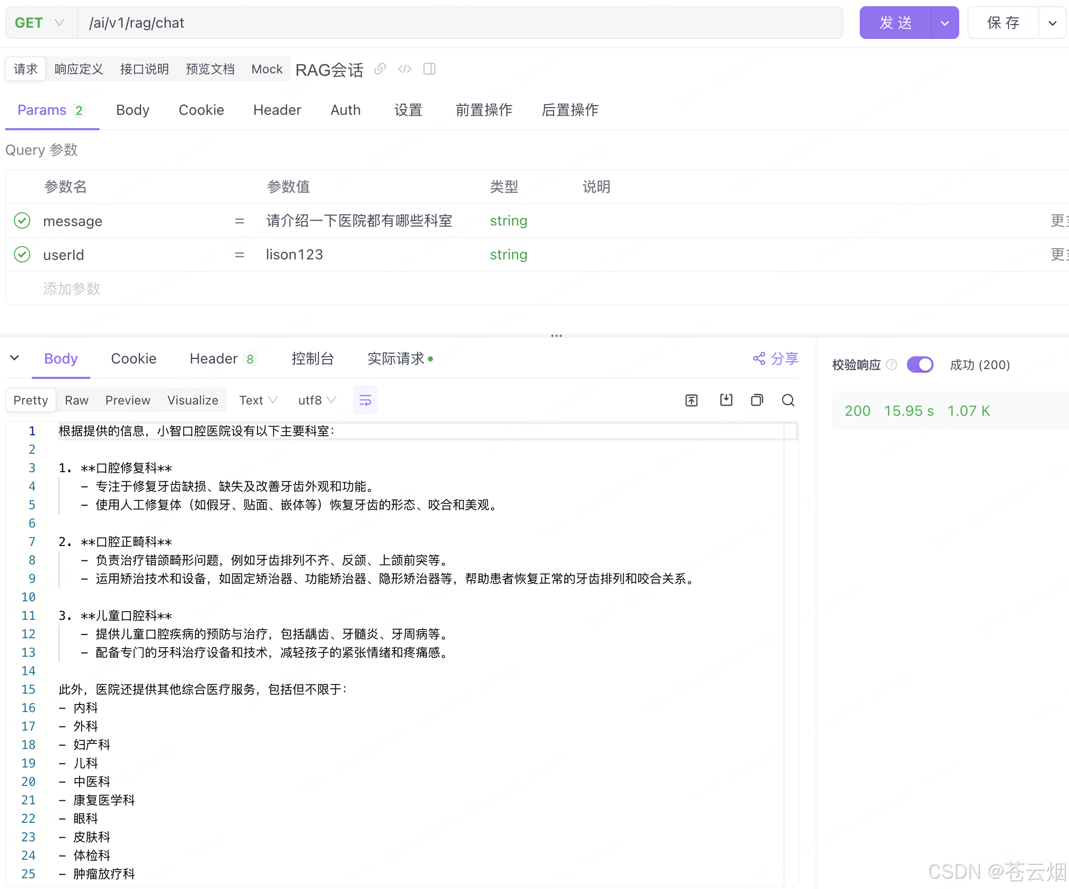
Task: Open the generate code icon
Action: click(x=404, y=69)
